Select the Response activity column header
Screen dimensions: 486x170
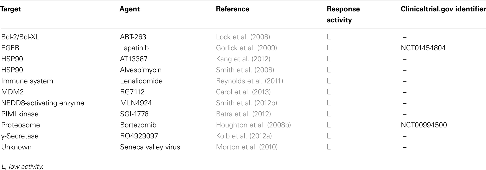click(x=343, y=14)
